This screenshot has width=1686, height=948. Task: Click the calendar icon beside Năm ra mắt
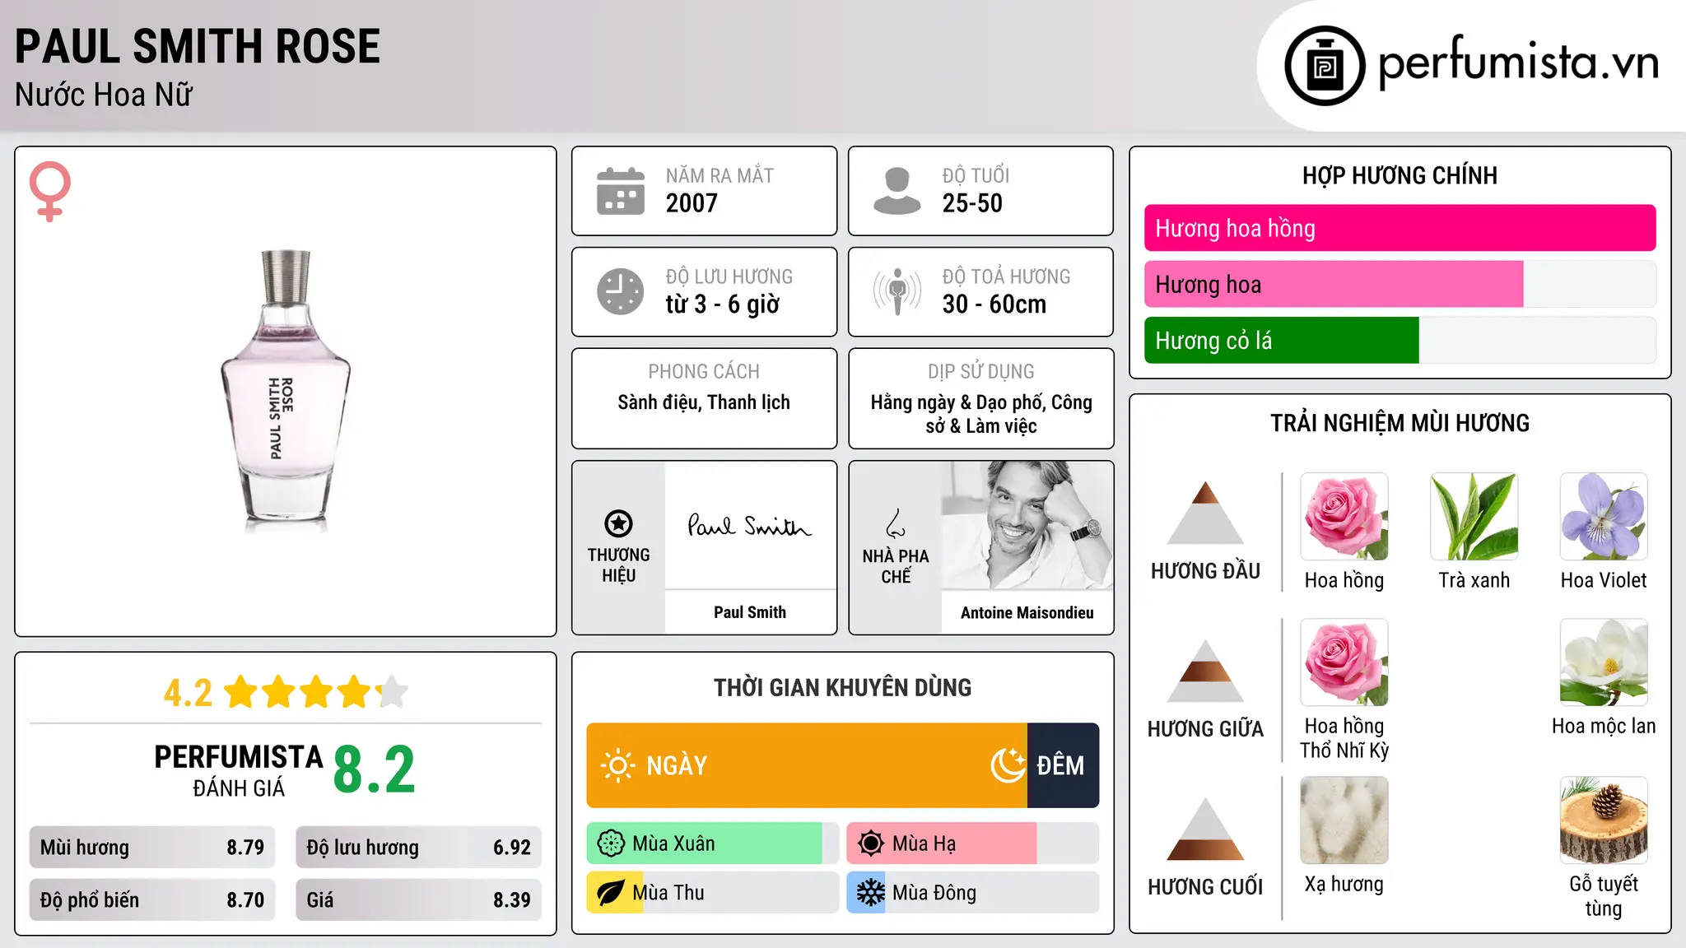[x=621, y=191]
